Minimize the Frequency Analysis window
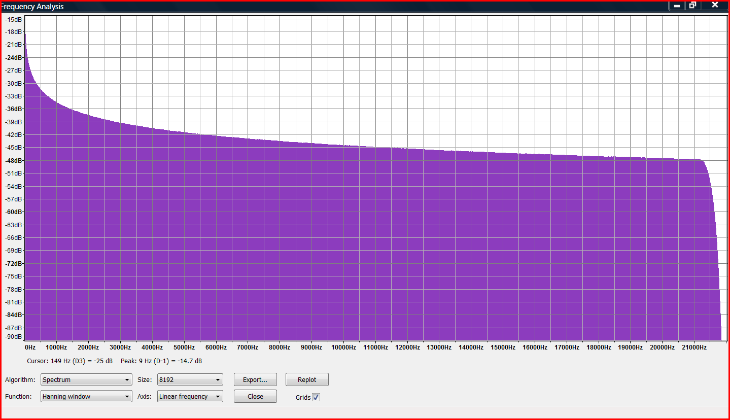The image size is (730, 420). (x=677, y=6)
